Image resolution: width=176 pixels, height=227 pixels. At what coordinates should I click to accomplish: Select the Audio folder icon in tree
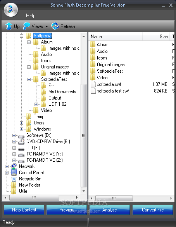click(x=36, y=54)
